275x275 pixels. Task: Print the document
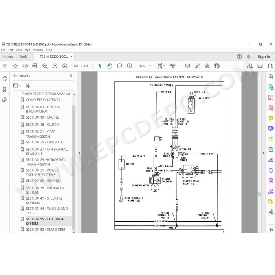[35, 66]
